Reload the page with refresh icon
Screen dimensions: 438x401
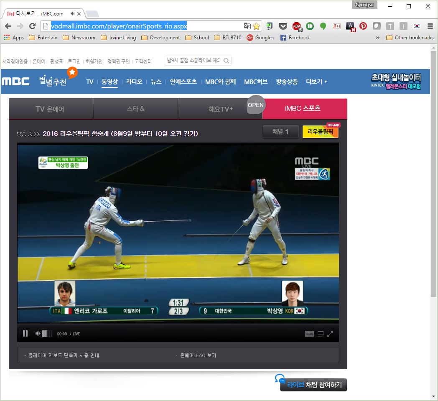[33, 26]
